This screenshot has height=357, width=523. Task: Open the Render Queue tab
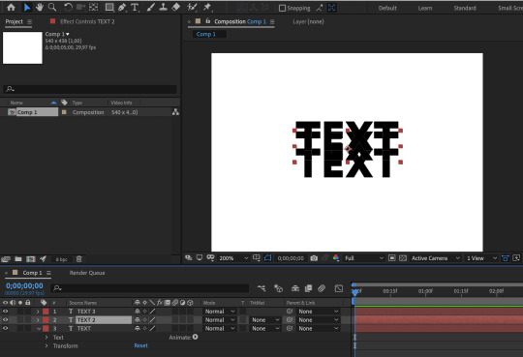point(87,273)
